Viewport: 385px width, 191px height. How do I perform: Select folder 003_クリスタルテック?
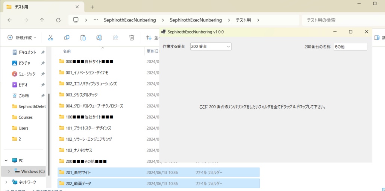(x=79, y=95)
